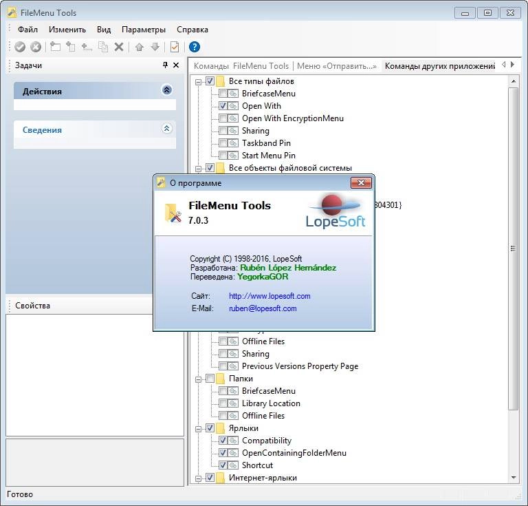Open the http://www.lopesoft.com link
The width and height of the screenshot is (528, 506).
(x=269, y=296)
